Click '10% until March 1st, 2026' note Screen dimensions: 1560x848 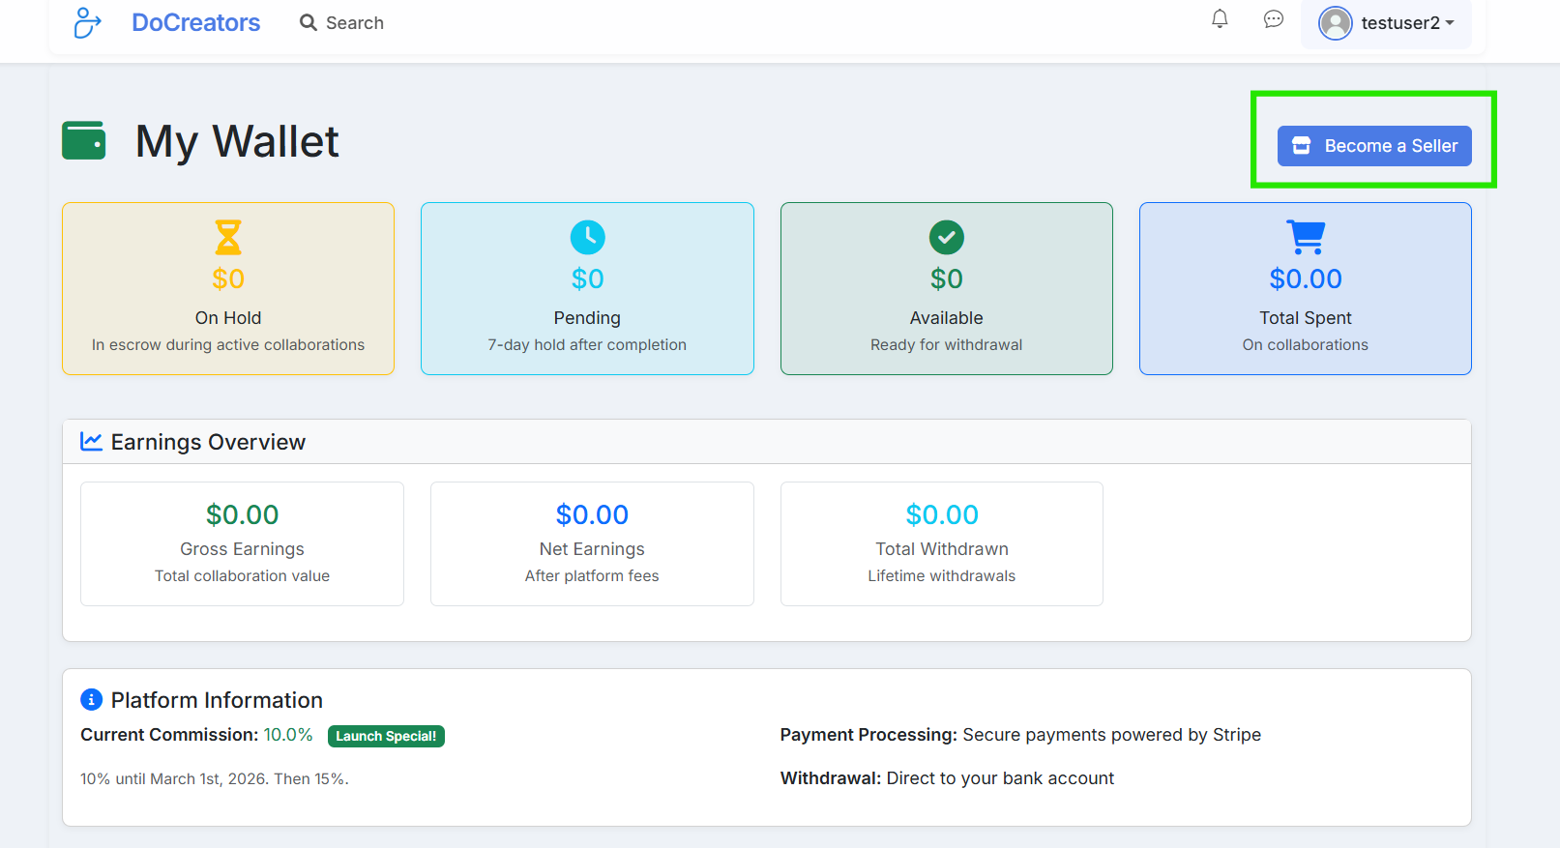pyautogui.click(x=215, y=779)
